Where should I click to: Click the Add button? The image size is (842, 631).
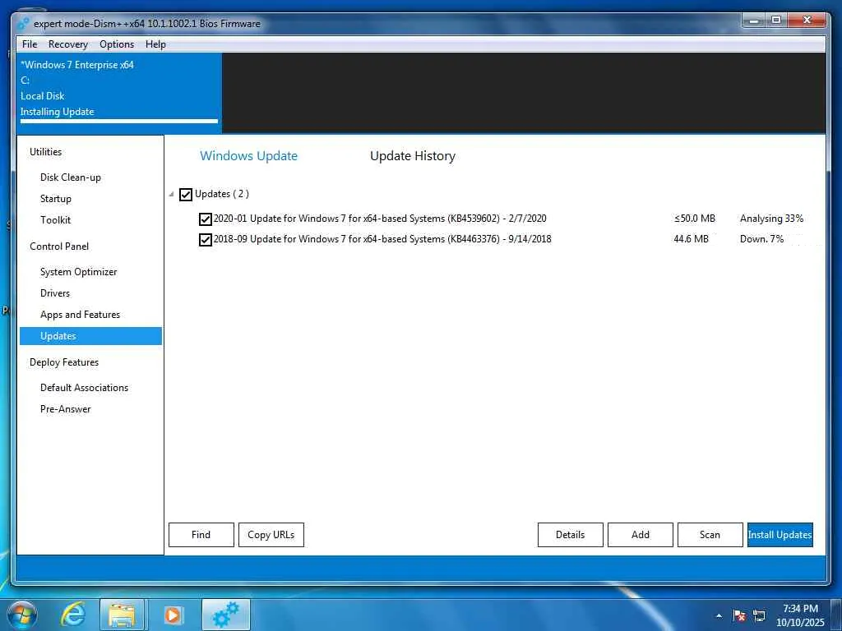(640, 535)
